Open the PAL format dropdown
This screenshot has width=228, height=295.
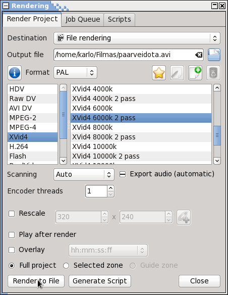(x=75, y=73)
